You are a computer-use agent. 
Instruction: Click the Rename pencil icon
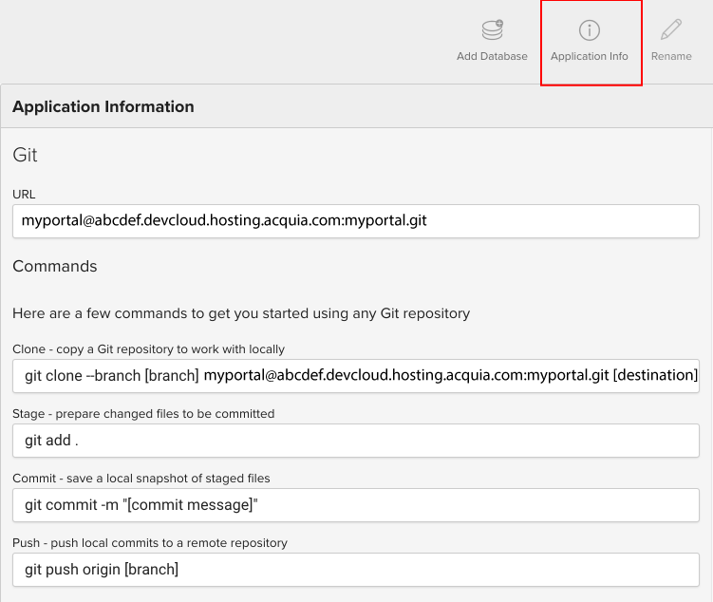pyautogui.click(x=671, y=30)
